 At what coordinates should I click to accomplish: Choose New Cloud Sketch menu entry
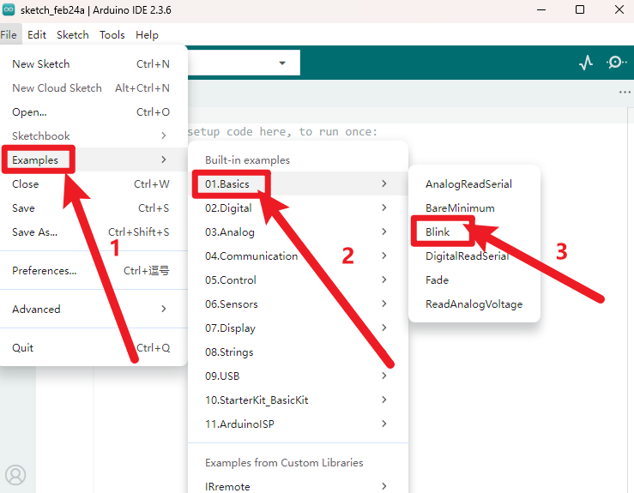pyautogui.click(x=94, y=88)
